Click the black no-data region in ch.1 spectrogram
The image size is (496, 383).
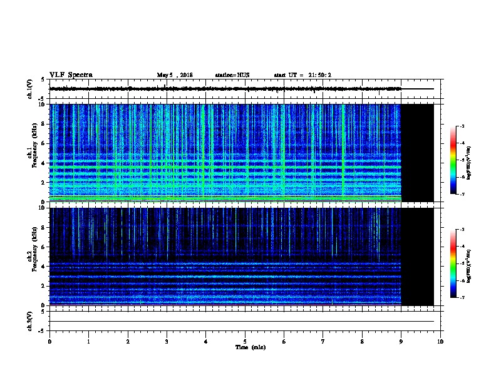pos(418,153)
